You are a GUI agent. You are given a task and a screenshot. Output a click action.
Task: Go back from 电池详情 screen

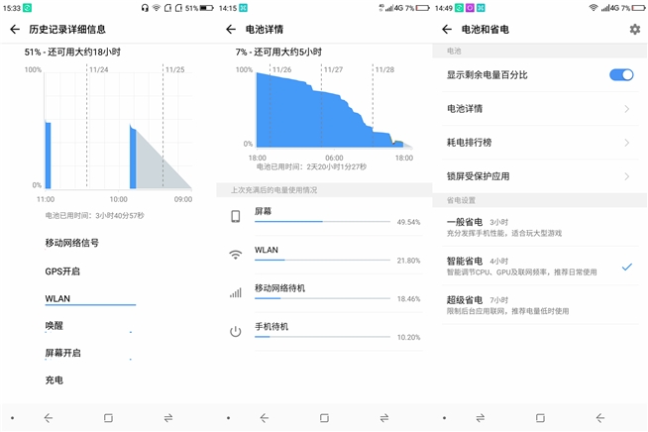(231, 30)
